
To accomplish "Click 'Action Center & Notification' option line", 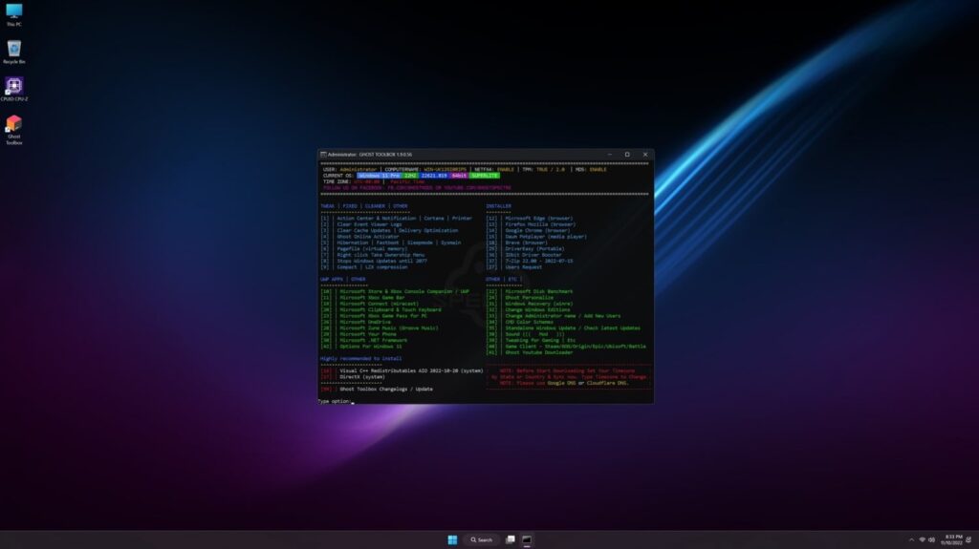I will coord(397,219).
